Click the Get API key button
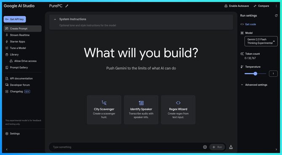Screen dimensions: 282x155 [x=15, y=19]
